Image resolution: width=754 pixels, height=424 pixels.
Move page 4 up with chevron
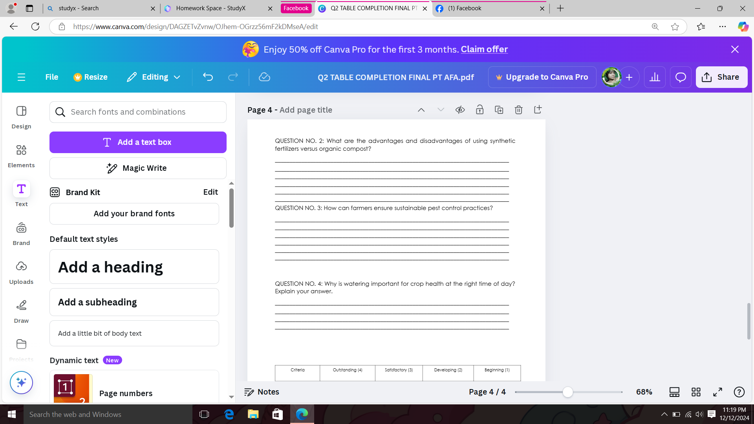tap(421, 110)
